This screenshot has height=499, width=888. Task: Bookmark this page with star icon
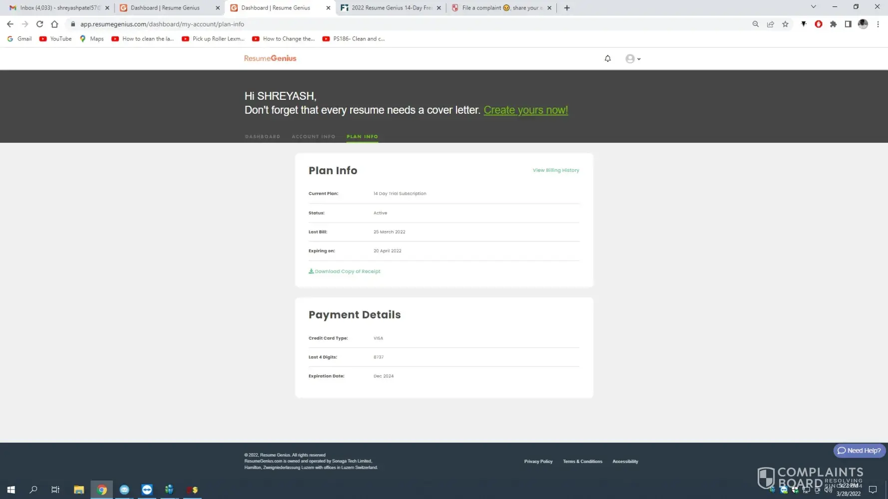[x=785, y=24]
